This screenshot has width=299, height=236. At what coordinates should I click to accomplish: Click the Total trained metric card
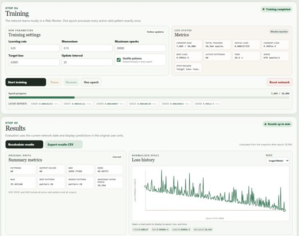click(x=217, y=44)
